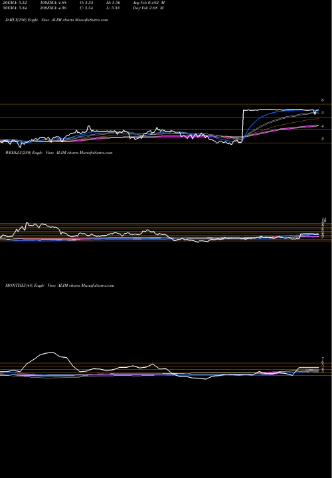Click the close price C: value

tap(86, 8)
